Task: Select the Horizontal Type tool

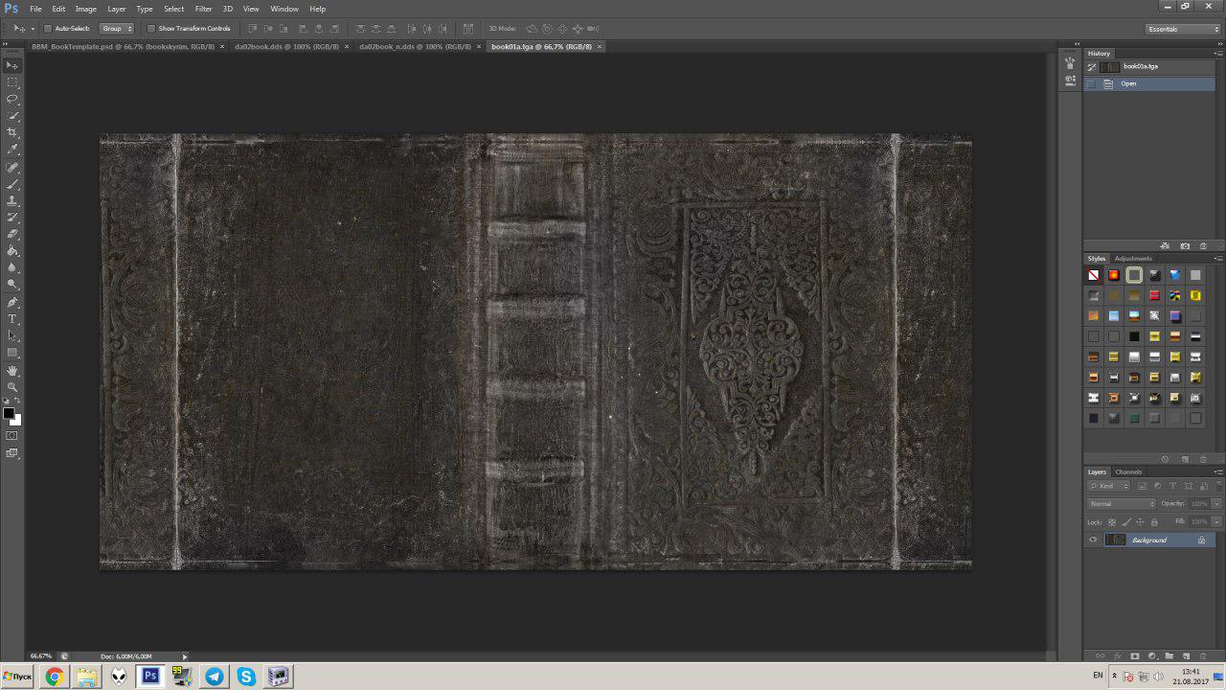Action: 12,318
